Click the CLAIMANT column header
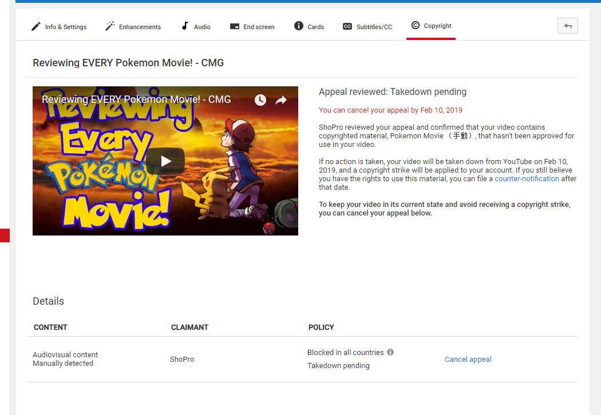 pos(189,328)
